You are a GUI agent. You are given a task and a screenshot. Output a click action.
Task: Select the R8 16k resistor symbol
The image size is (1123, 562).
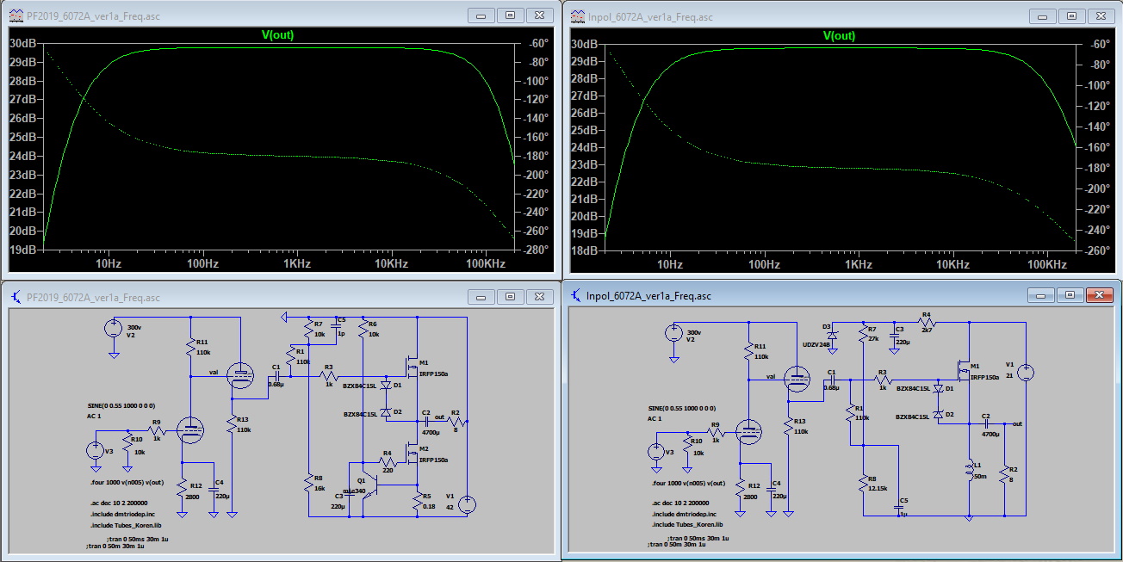pos(308,483)
